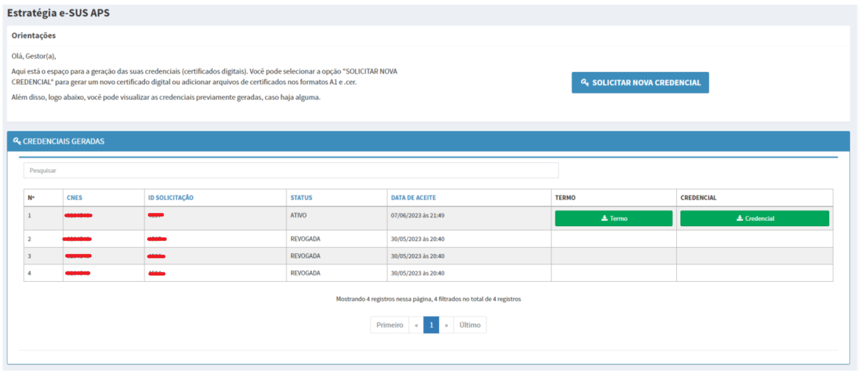Click the first REVOGADA row number 2
862x373 pixels.
(x=29, y=239)
